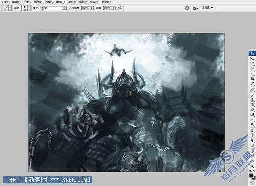Select the Slice tool
This screenshot has height=186, width=256.
(x=252, y=83)
